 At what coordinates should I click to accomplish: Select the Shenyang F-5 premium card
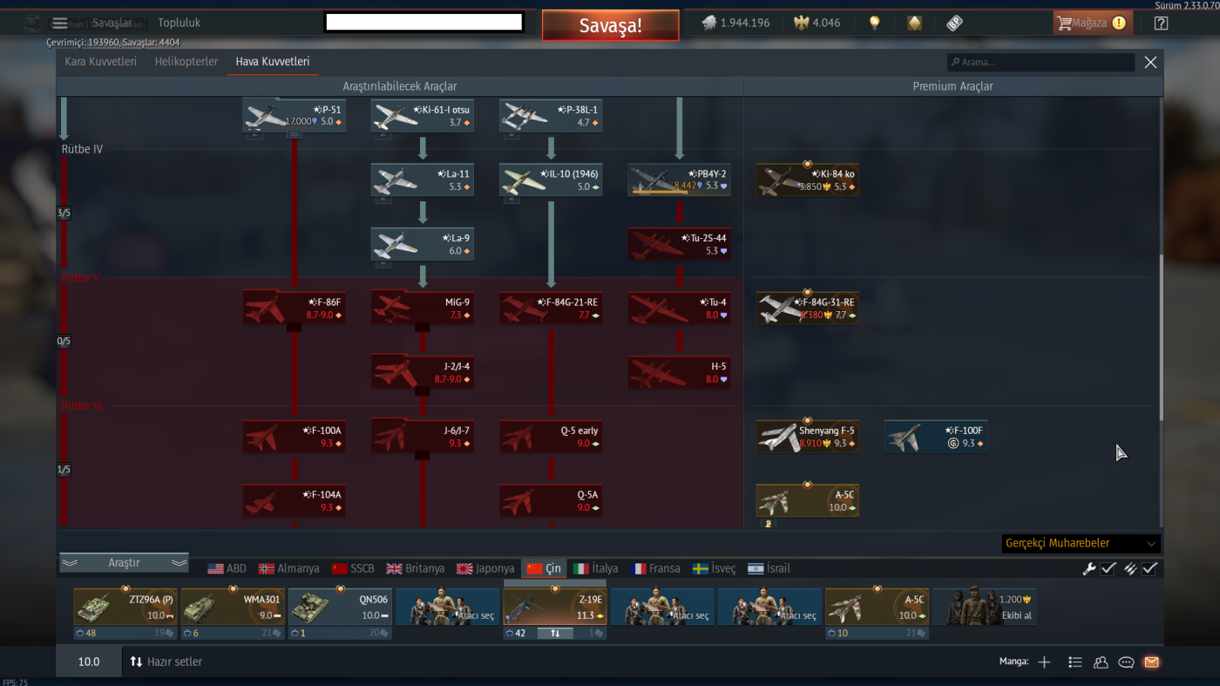(x=807, y=437)
